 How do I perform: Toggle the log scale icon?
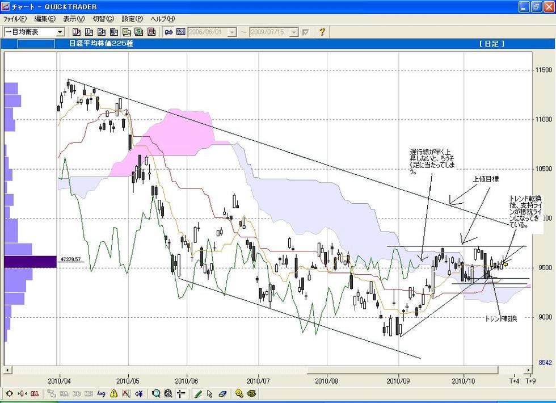point(101,393)
